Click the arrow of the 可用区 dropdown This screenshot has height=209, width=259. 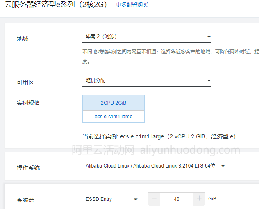[x=209, y=80]
